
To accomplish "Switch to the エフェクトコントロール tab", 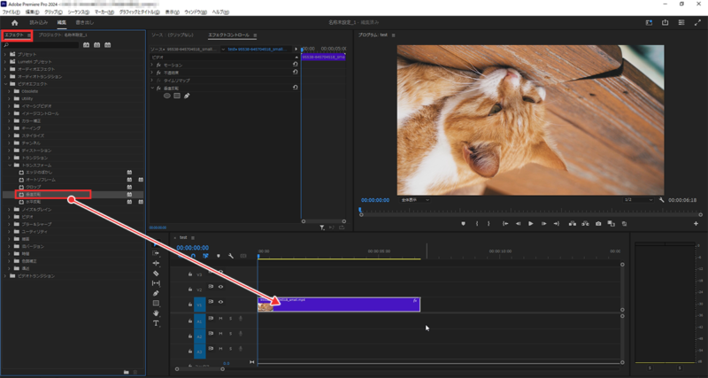I will (228, 35).
